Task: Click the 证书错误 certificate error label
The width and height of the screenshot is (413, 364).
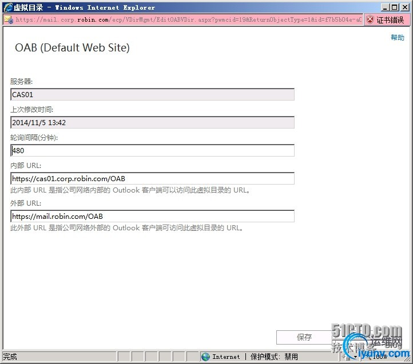Action: [x=390, y=20]
